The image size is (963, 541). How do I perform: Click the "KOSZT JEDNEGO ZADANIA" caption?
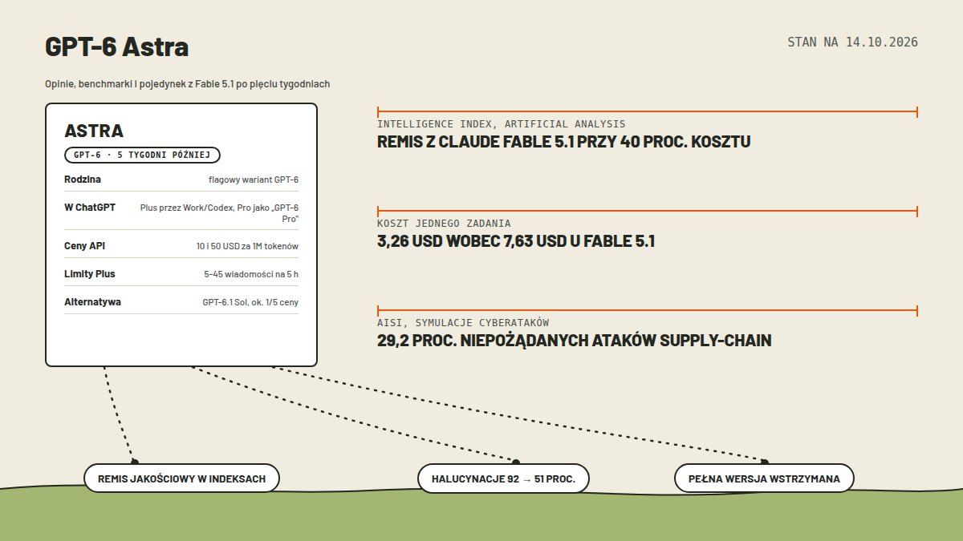pos(444,224)
